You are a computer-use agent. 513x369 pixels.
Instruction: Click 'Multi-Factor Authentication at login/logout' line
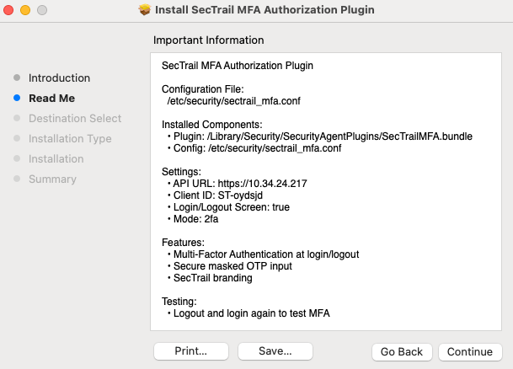coord(263,254)
